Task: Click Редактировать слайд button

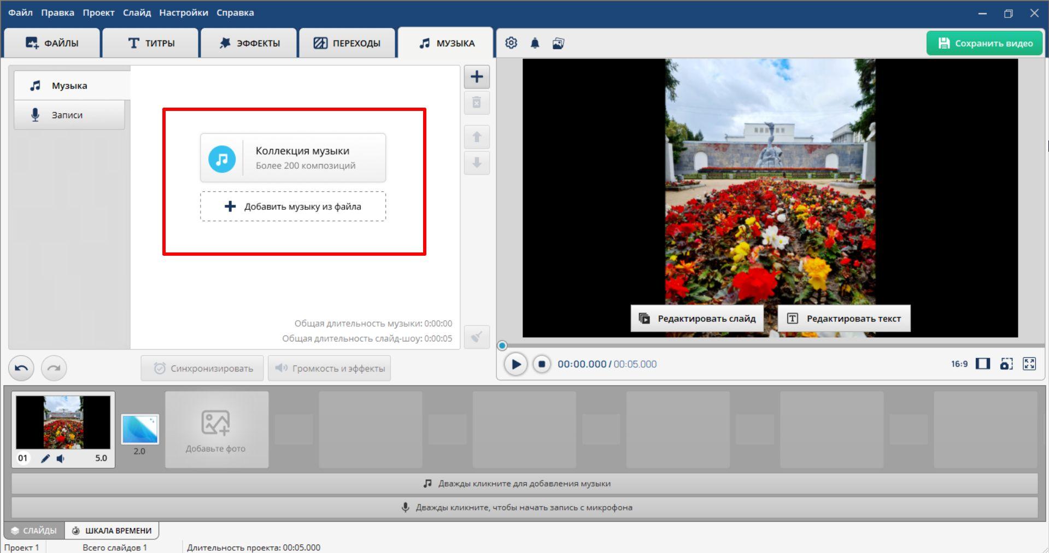Action: [696, 319]
